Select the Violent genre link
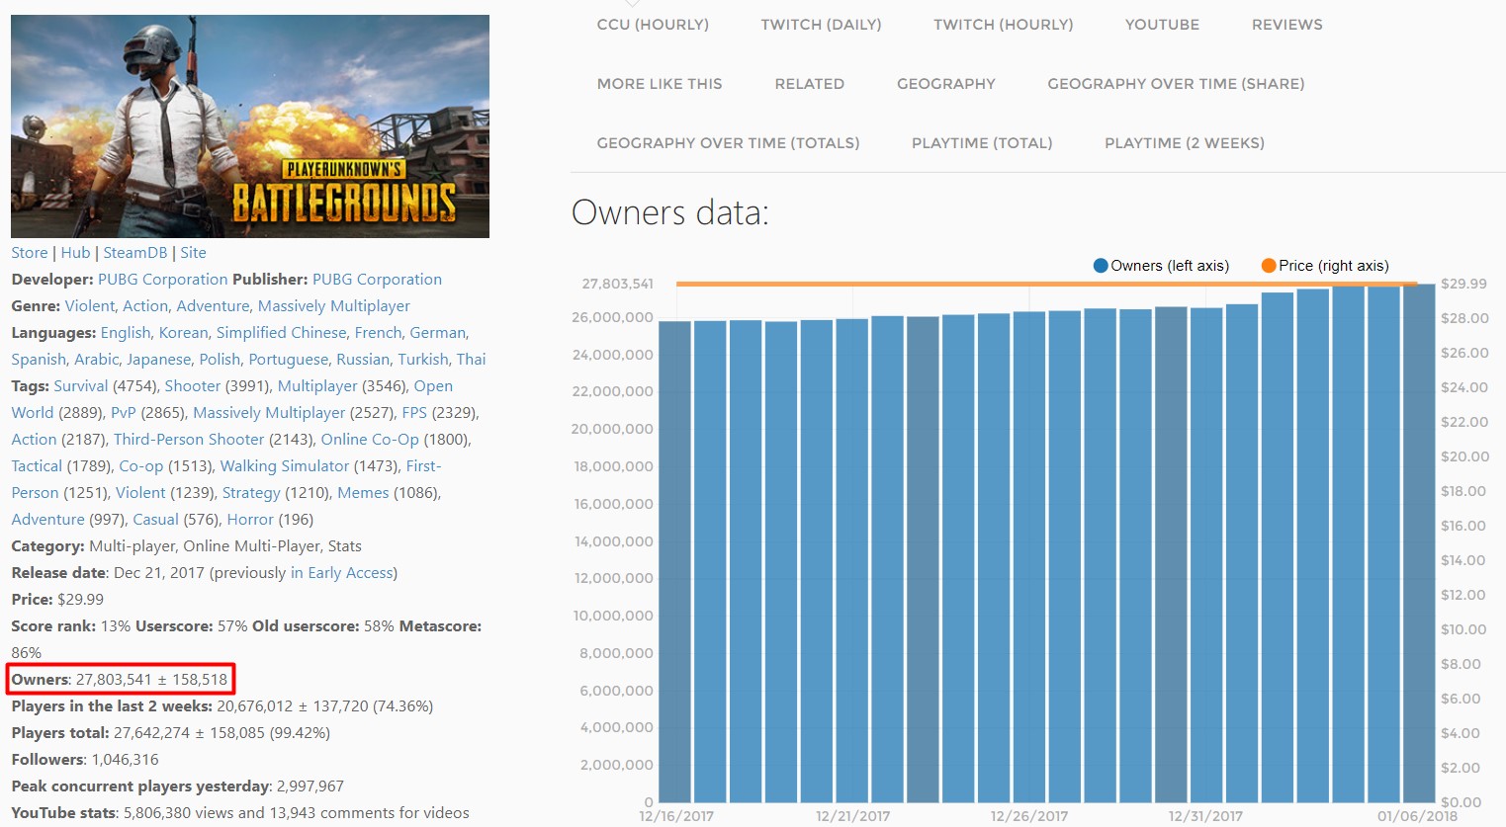The height and width of the screenshot is (827, 1506). pyautogui.click(x=90, y=306)
